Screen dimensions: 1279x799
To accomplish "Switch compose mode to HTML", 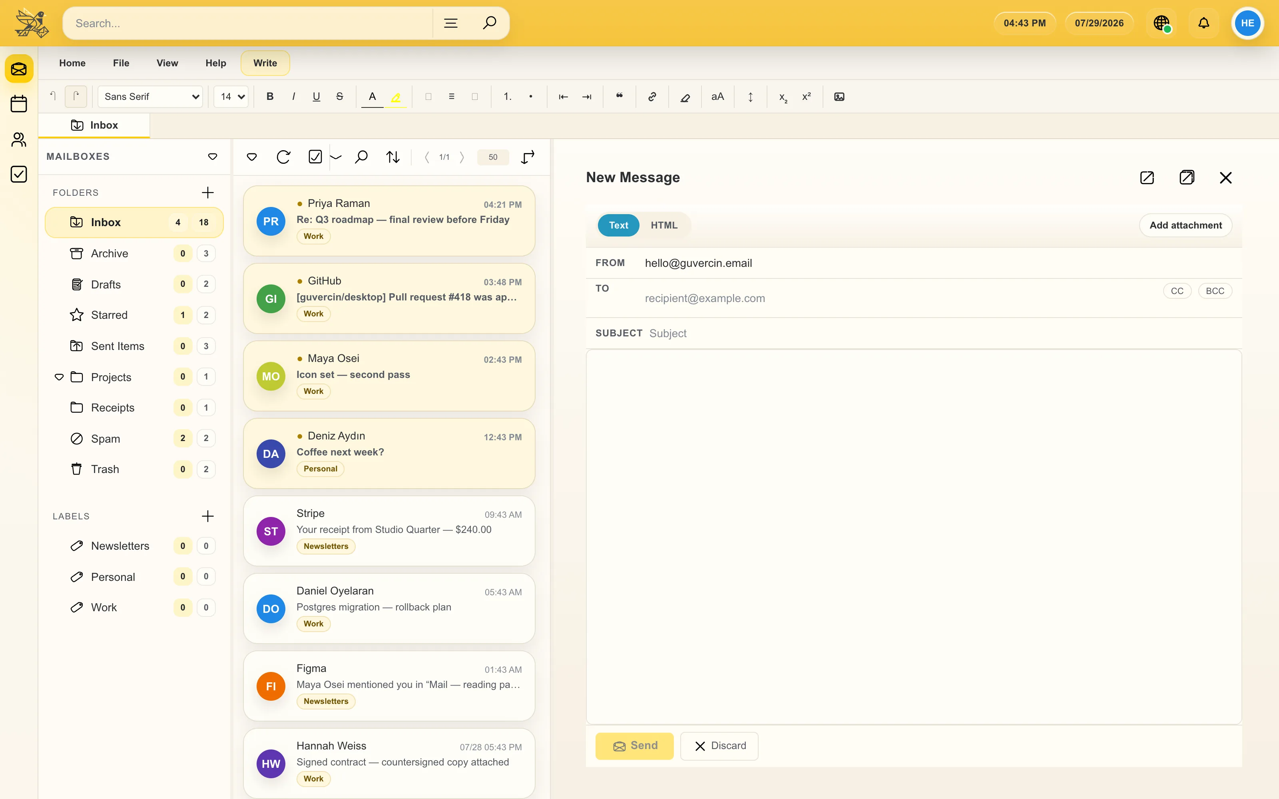I will click(664, 225).
